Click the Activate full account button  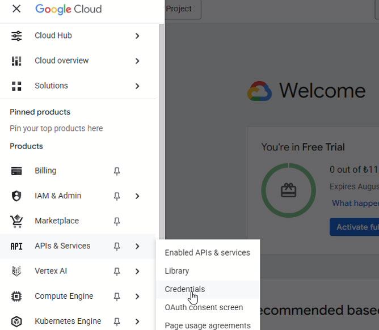coord(355,227)
